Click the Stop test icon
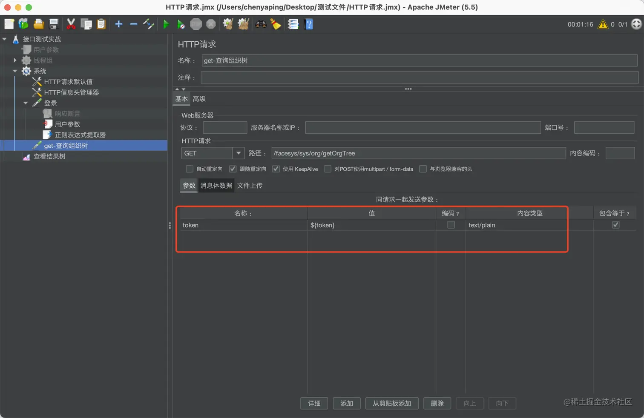 pyautogui.click(x=196, y=24)
